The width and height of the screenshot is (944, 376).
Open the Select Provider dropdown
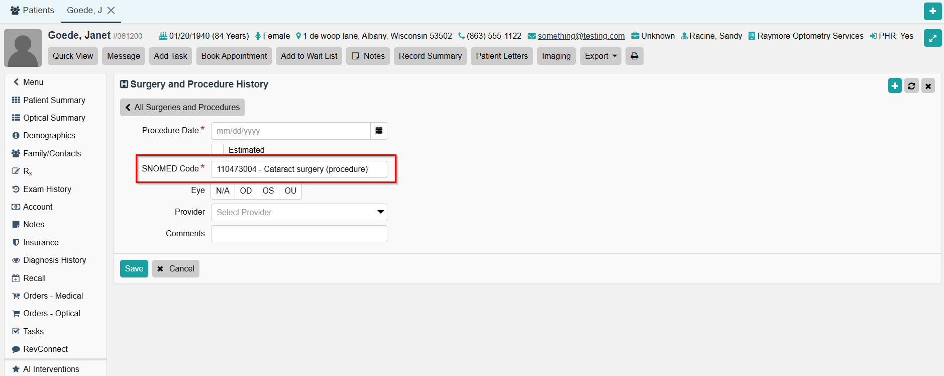pos(299,212)
